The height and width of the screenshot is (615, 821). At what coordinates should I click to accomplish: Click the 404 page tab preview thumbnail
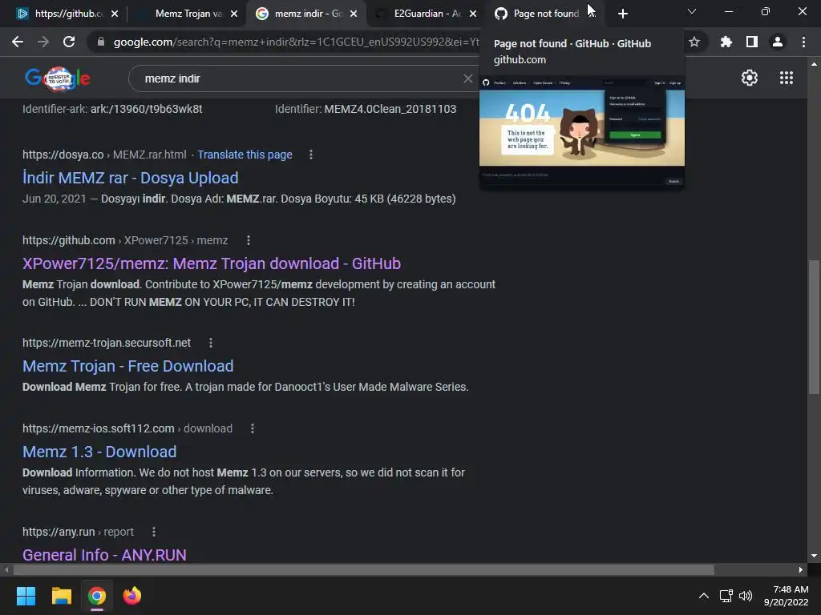coord(582,134)
